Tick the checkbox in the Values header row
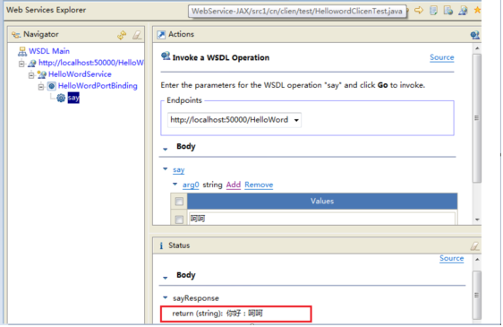Image resolution: width=503 pixels, height=327 pixels. coord(179,202)
